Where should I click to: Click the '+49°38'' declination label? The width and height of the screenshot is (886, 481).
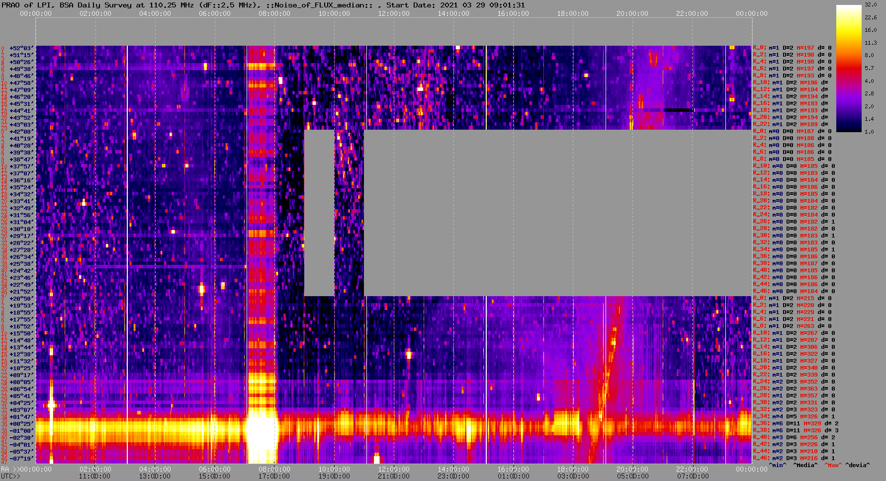21,69
